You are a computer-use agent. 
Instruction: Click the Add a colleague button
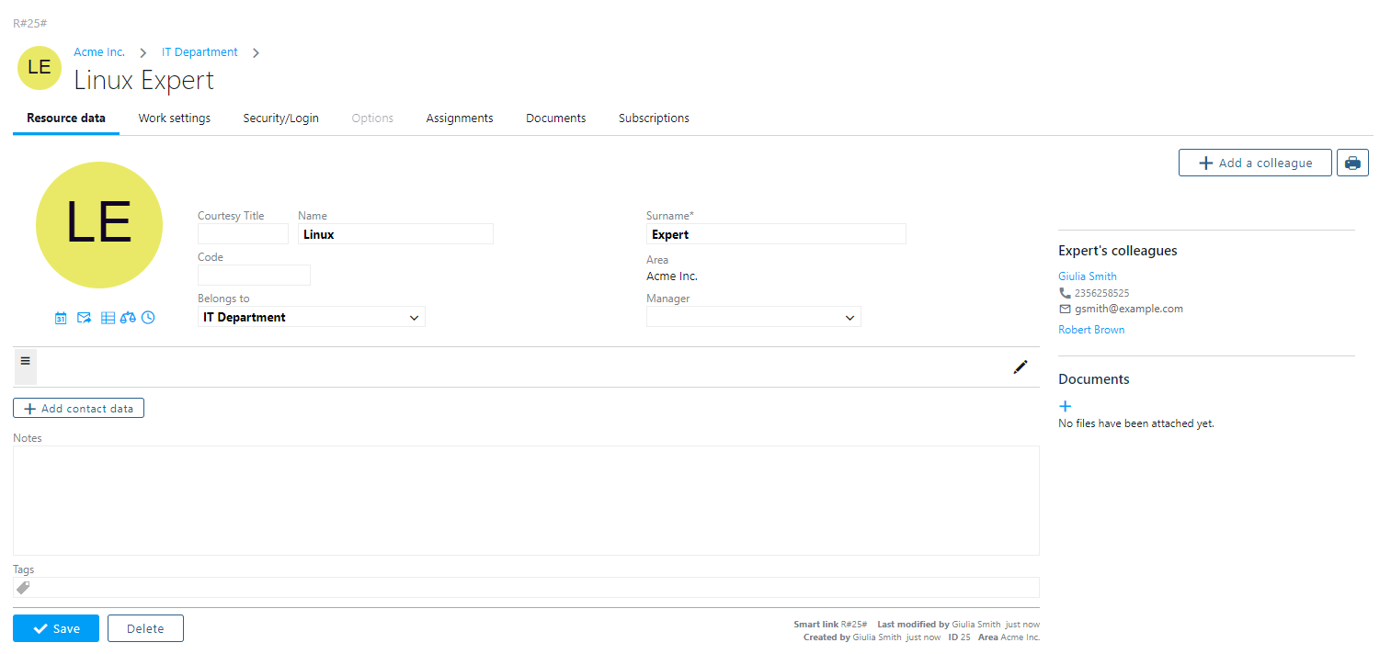pyautogui.click(x=1255, y=163)
